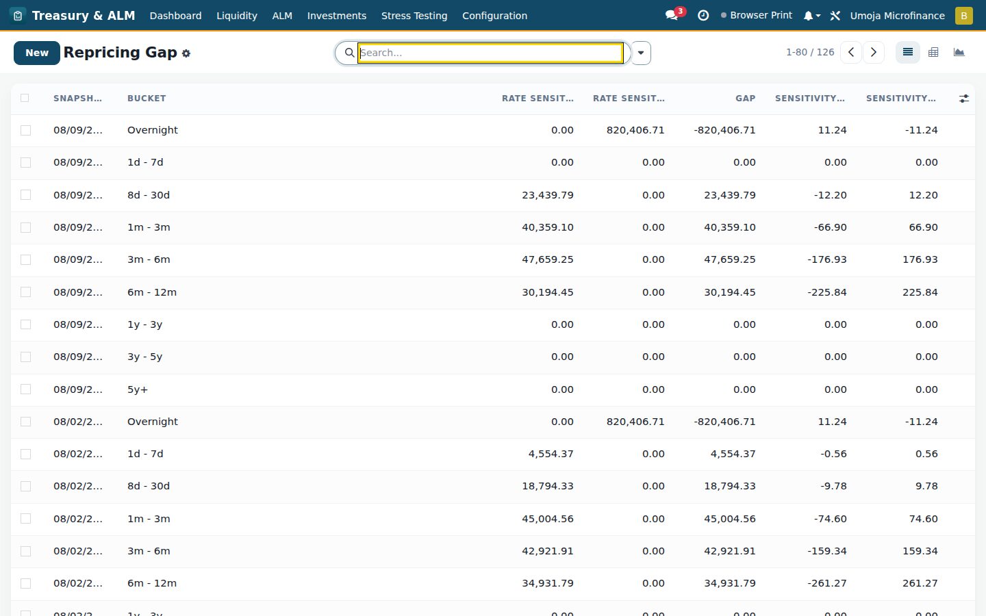986x616 pixels.
Task: Open optional columns settings icon
Action: 964,99
